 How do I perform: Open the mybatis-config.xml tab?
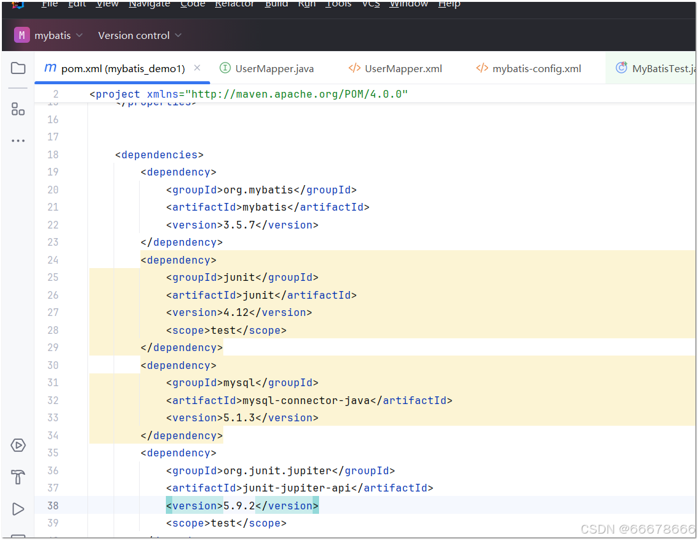(536, 69)
